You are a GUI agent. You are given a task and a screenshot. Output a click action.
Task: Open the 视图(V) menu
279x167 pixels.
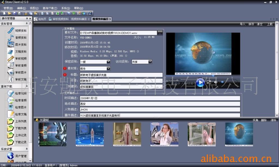coord(34,8)
